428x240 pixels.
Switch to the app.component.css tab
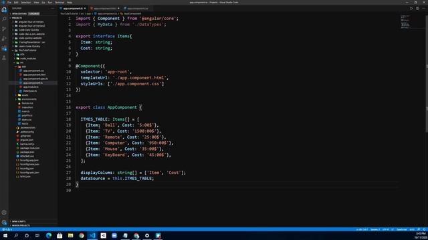coord(137,9)
